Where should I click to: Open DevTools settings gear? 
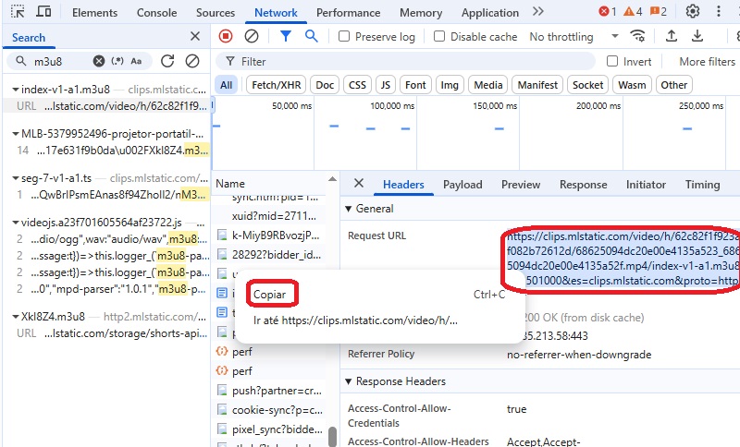(x=692, y=12)
